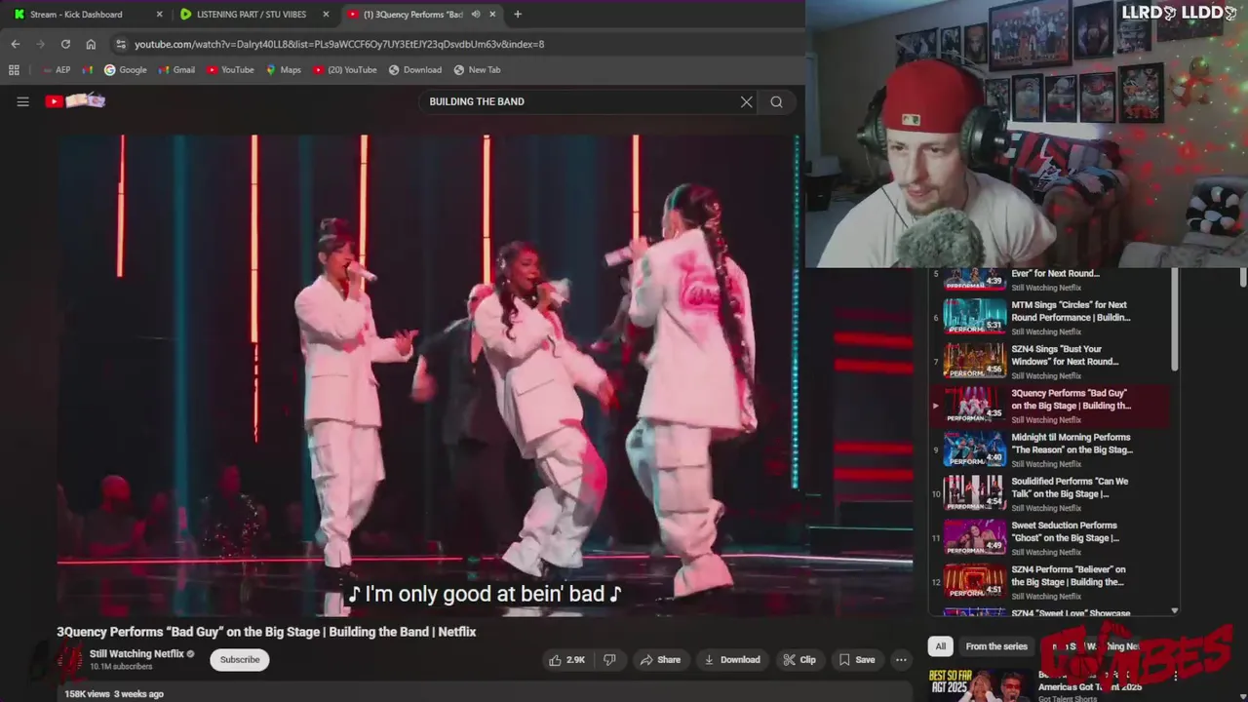Click the video title text
1248x702 pixels.
(266, 632)
